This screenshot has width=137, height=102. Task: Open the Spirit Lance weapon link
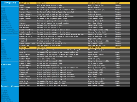[x=5, y=98]
